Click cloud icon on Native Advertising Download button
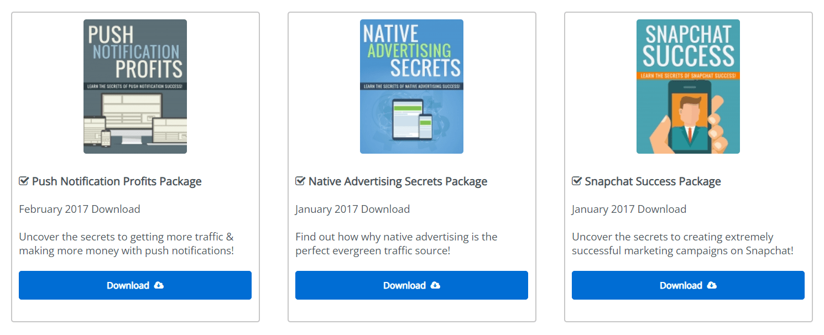The height and width of the screenshot is (335, 824). pyautogui.click(x=435, y=285)
